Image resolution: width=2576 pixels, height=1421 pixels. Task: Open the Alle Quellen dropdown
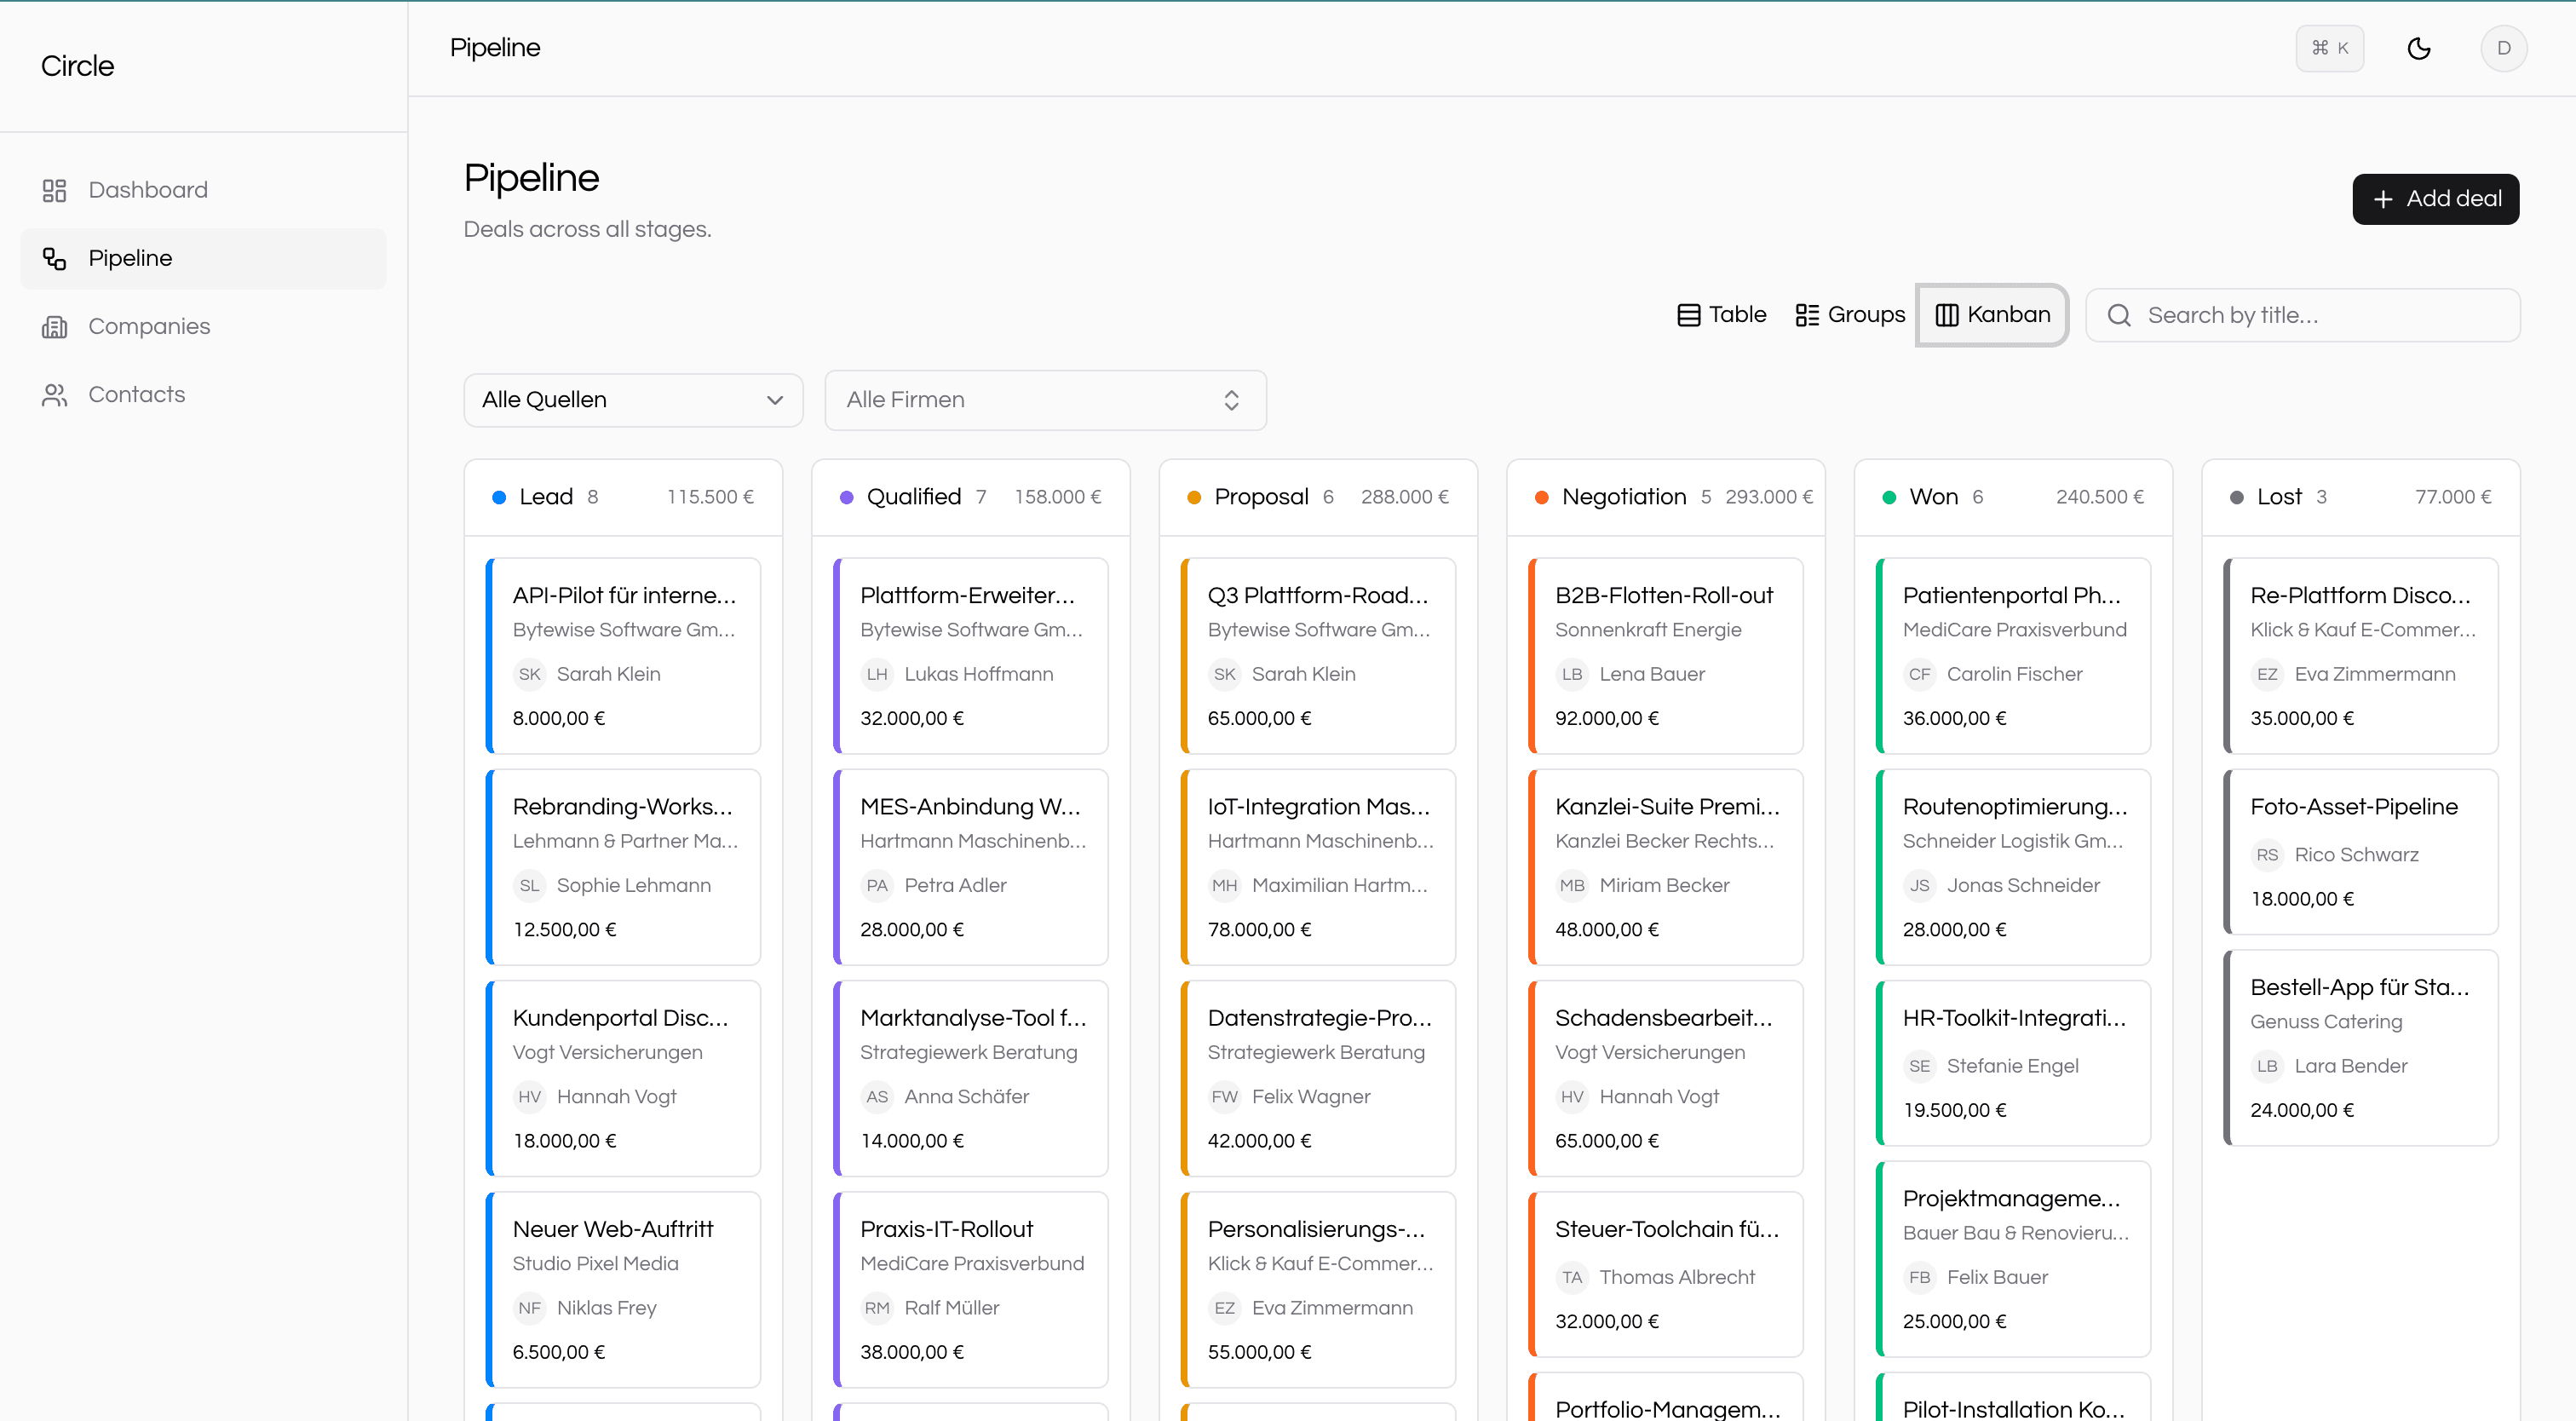[633, 400]
